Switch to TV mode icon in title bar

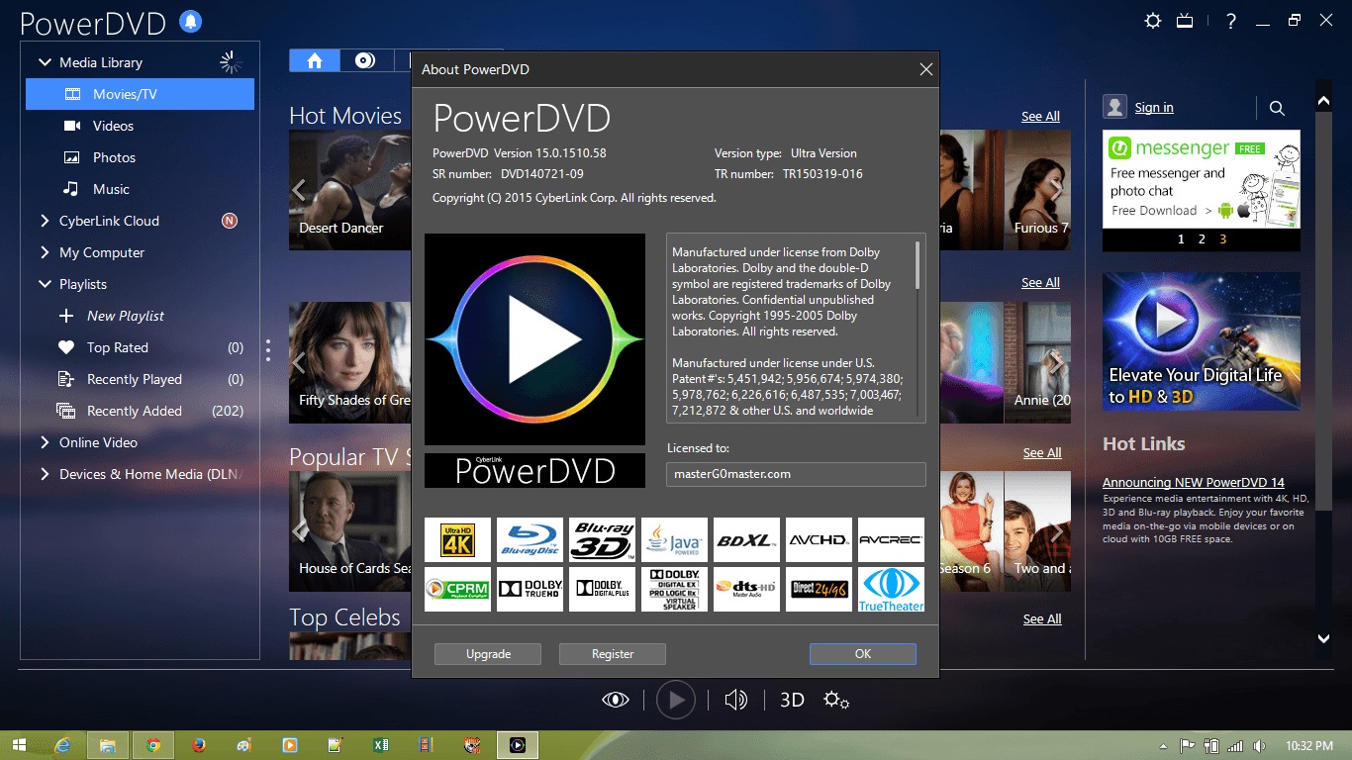pyautogui.click(x=1186, y=21)
